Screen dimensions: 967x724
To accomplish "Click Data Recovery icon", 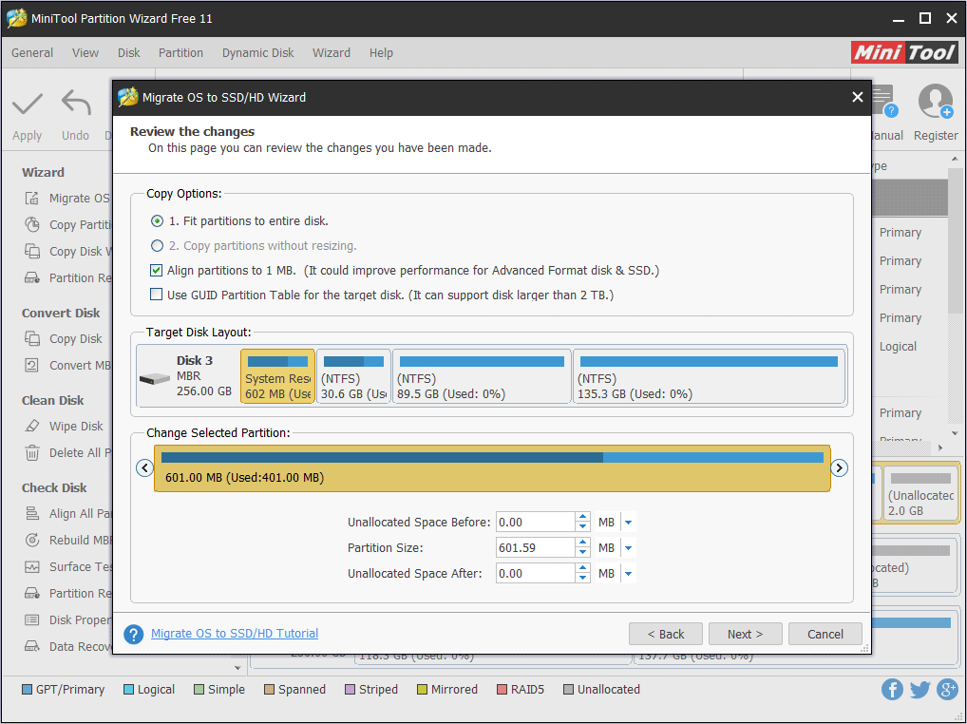I will tap(32, 646).
